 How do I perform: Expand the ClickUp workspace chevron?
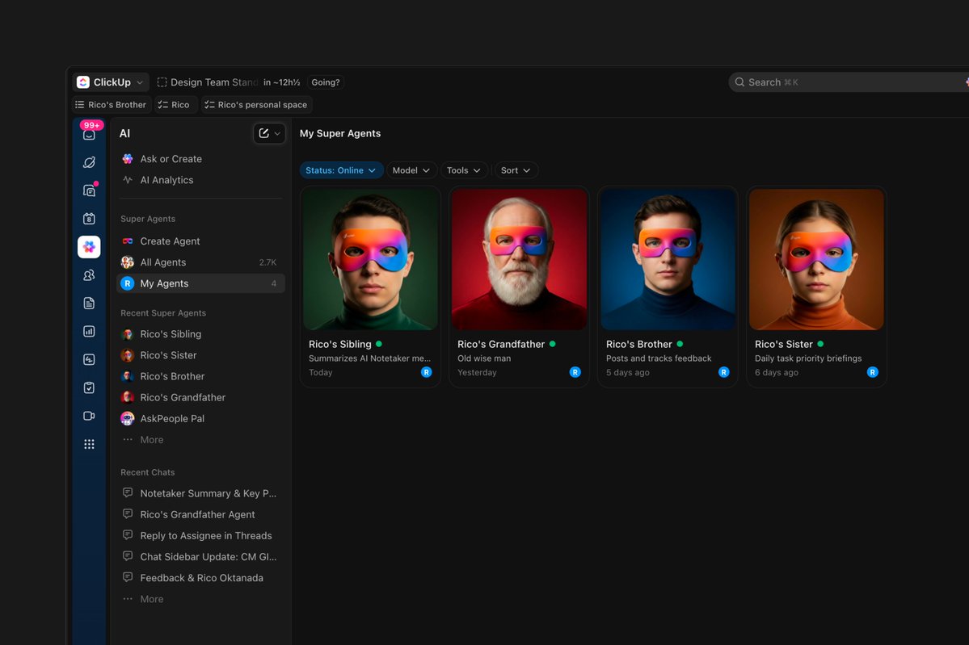pos(140,82)
